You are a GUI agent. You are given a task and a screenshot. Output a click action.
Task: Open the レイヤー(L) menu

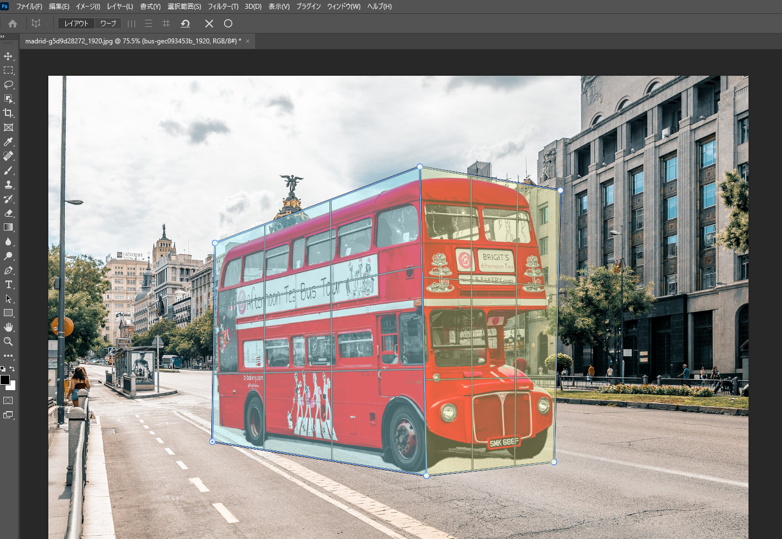[x=120, y=7]
